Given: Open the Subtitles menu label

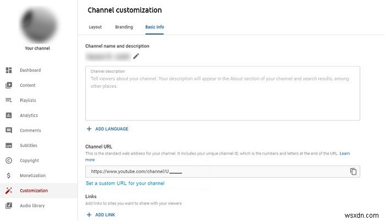Looking at the screenshot, I should click(x=29, y=145).
